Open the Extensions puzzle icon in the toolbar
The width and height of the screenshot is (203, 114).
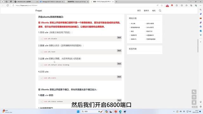coord(177,5)
